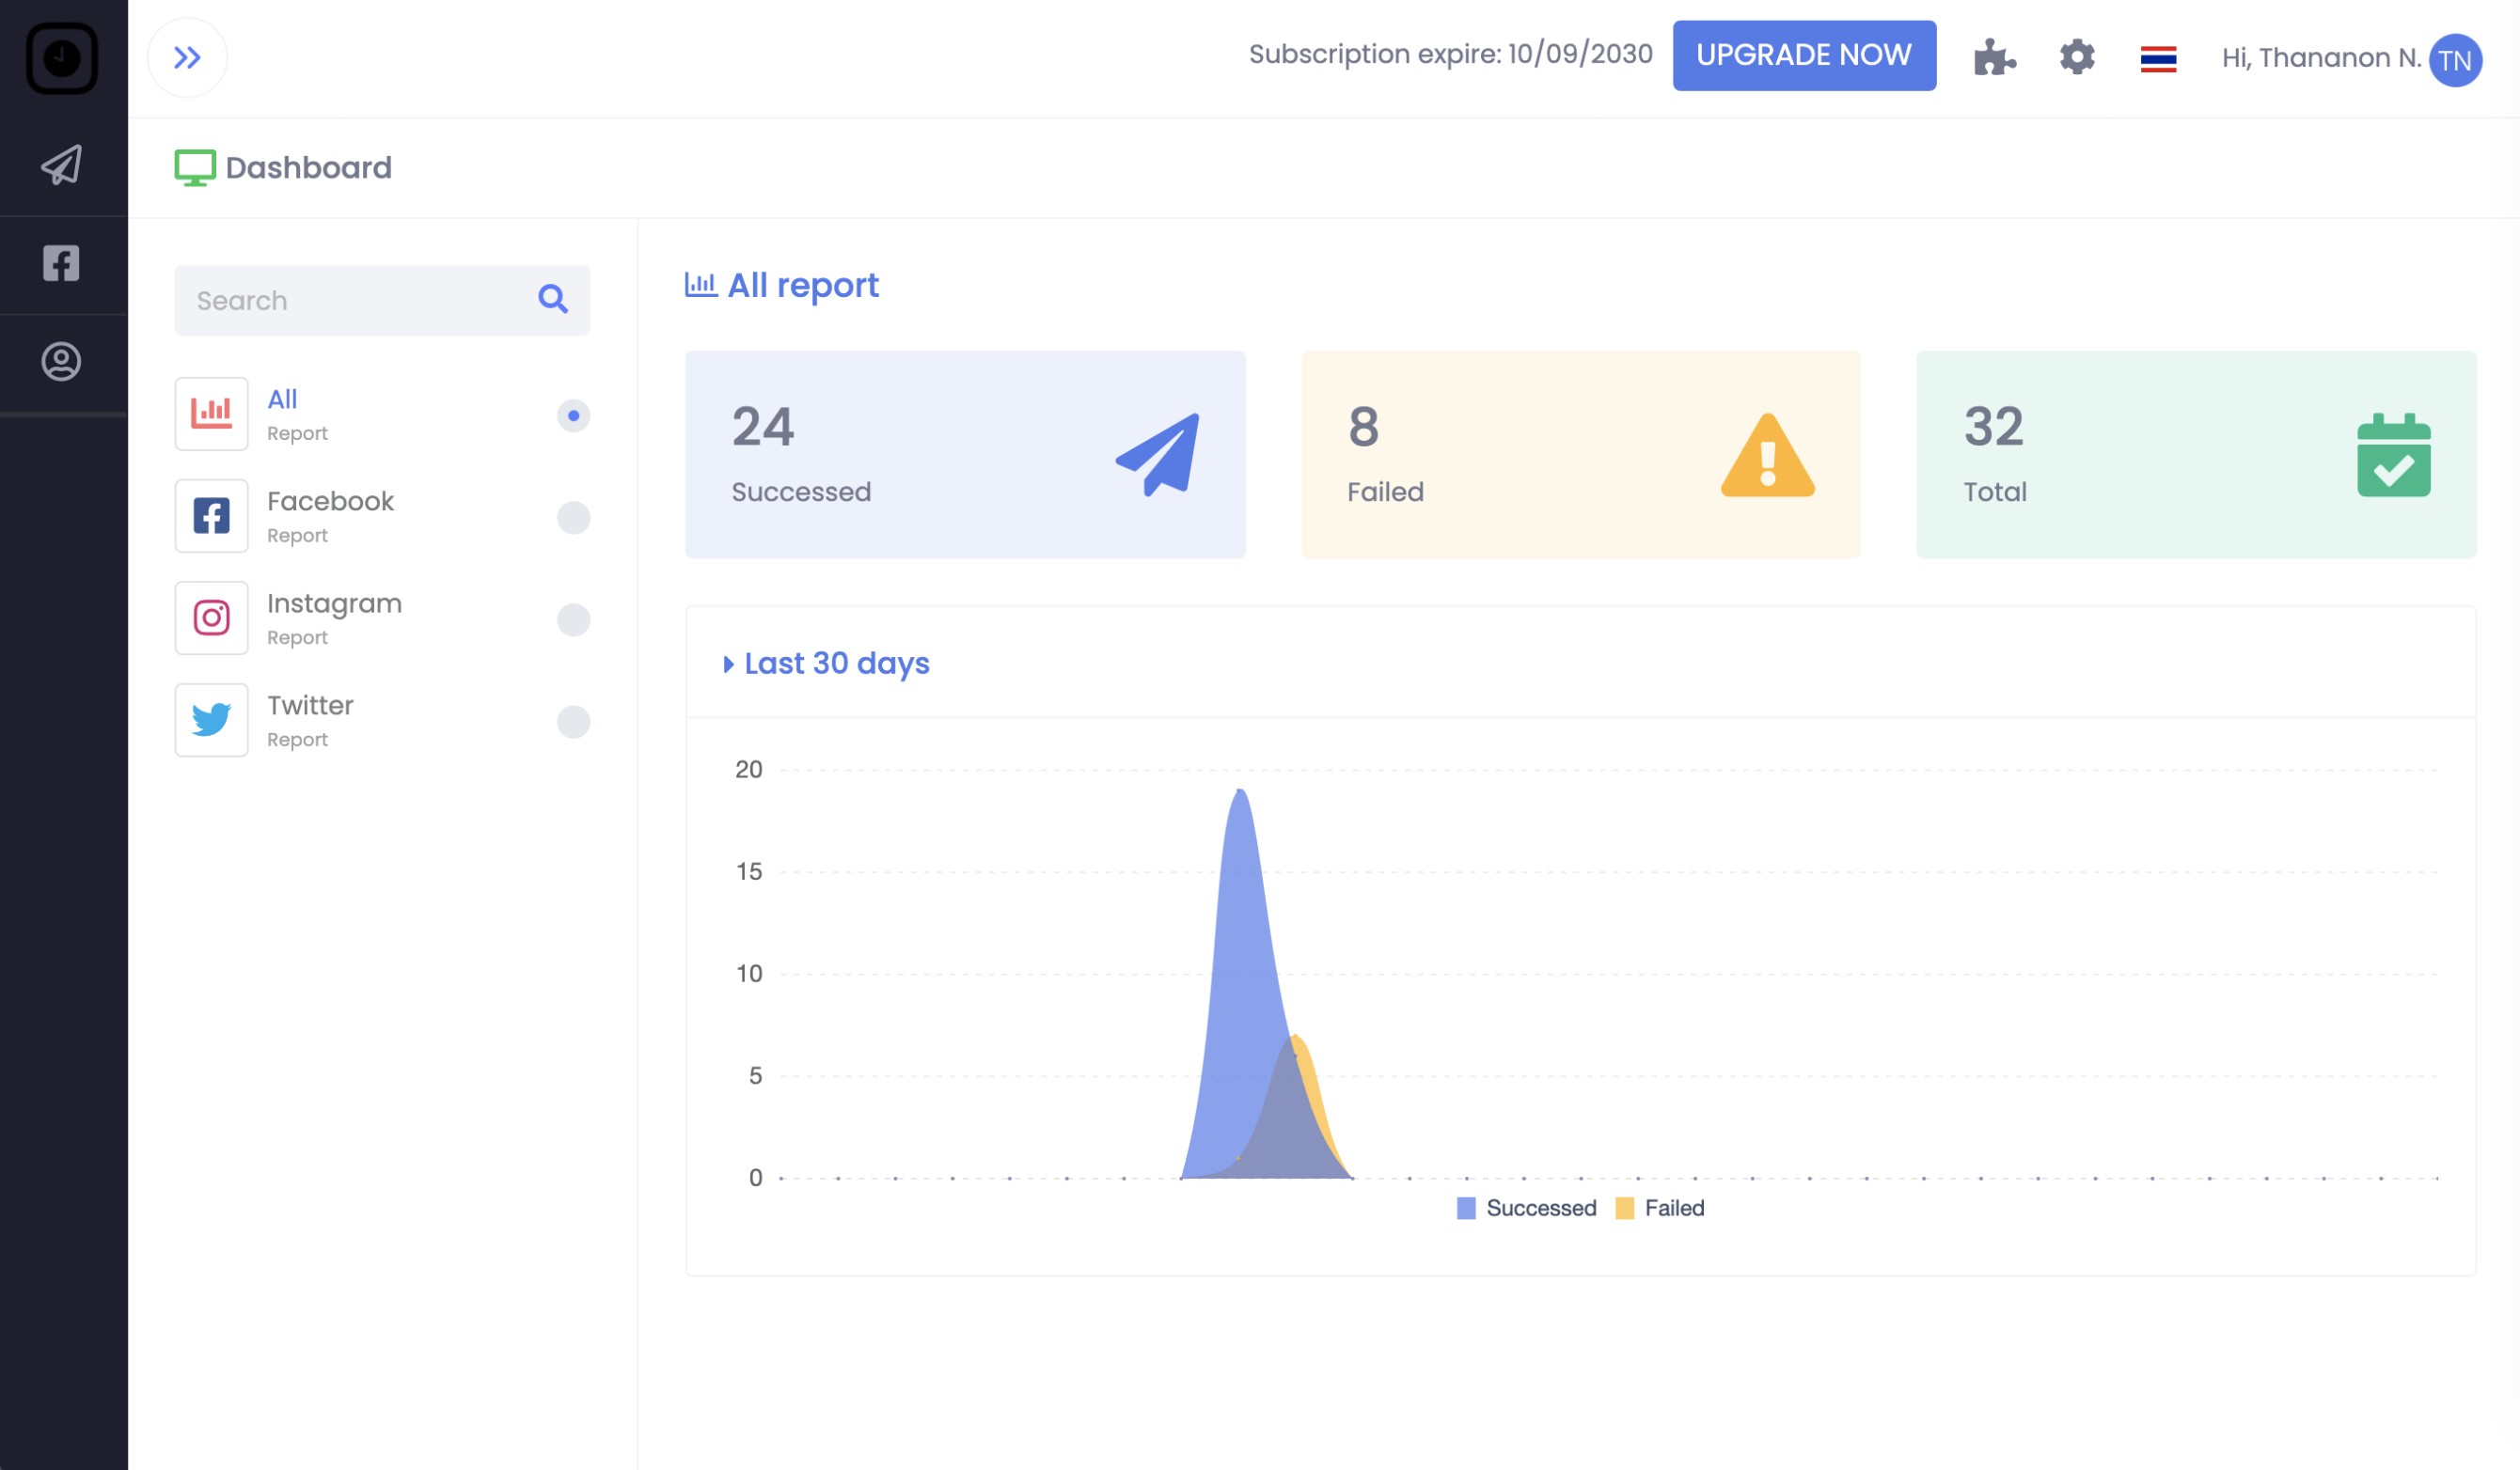Click the Successed paper plane icon

pyautogui.click(x=1158, y=454)
